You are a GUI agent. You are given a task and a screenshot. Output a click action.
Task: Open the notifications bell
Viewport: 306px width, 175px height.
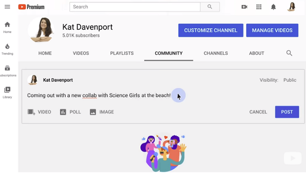[273, 7]
